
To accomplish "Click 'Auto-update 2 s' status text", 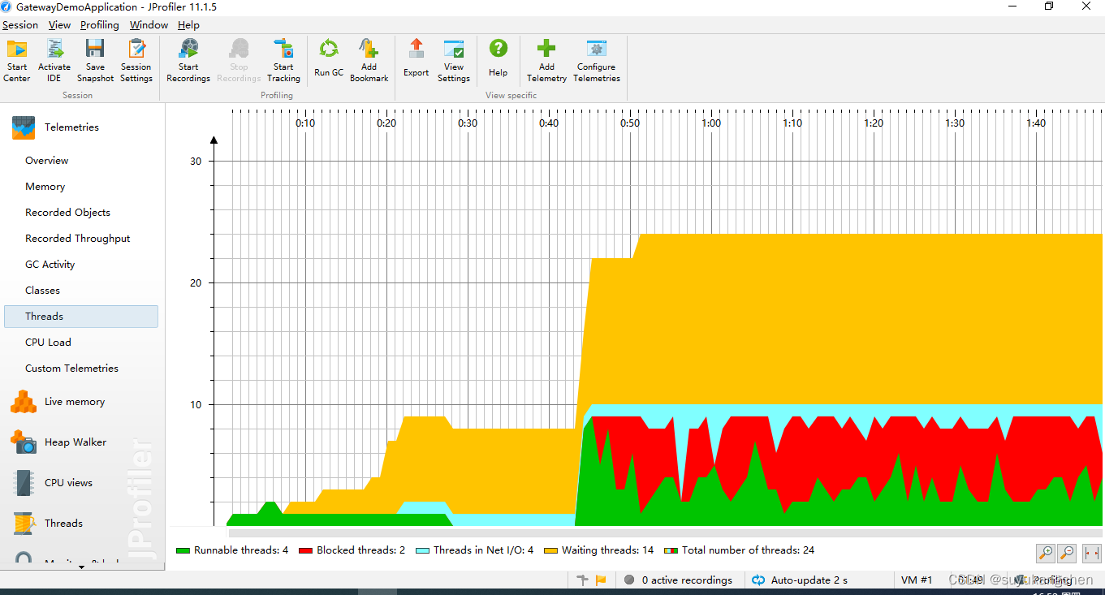I will pyautogui.click(x=809, y=580).
